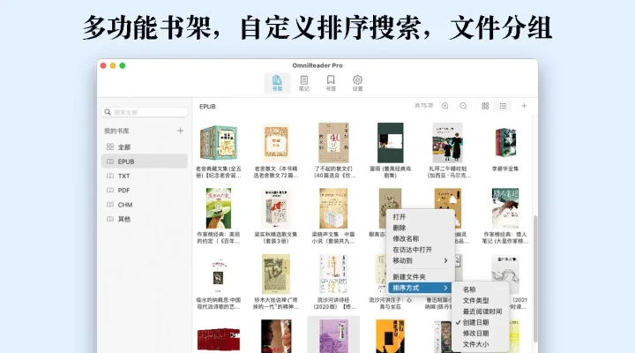Sort books by 文件类型
This screenshot has height=353, width=635.
pos(481,301)
